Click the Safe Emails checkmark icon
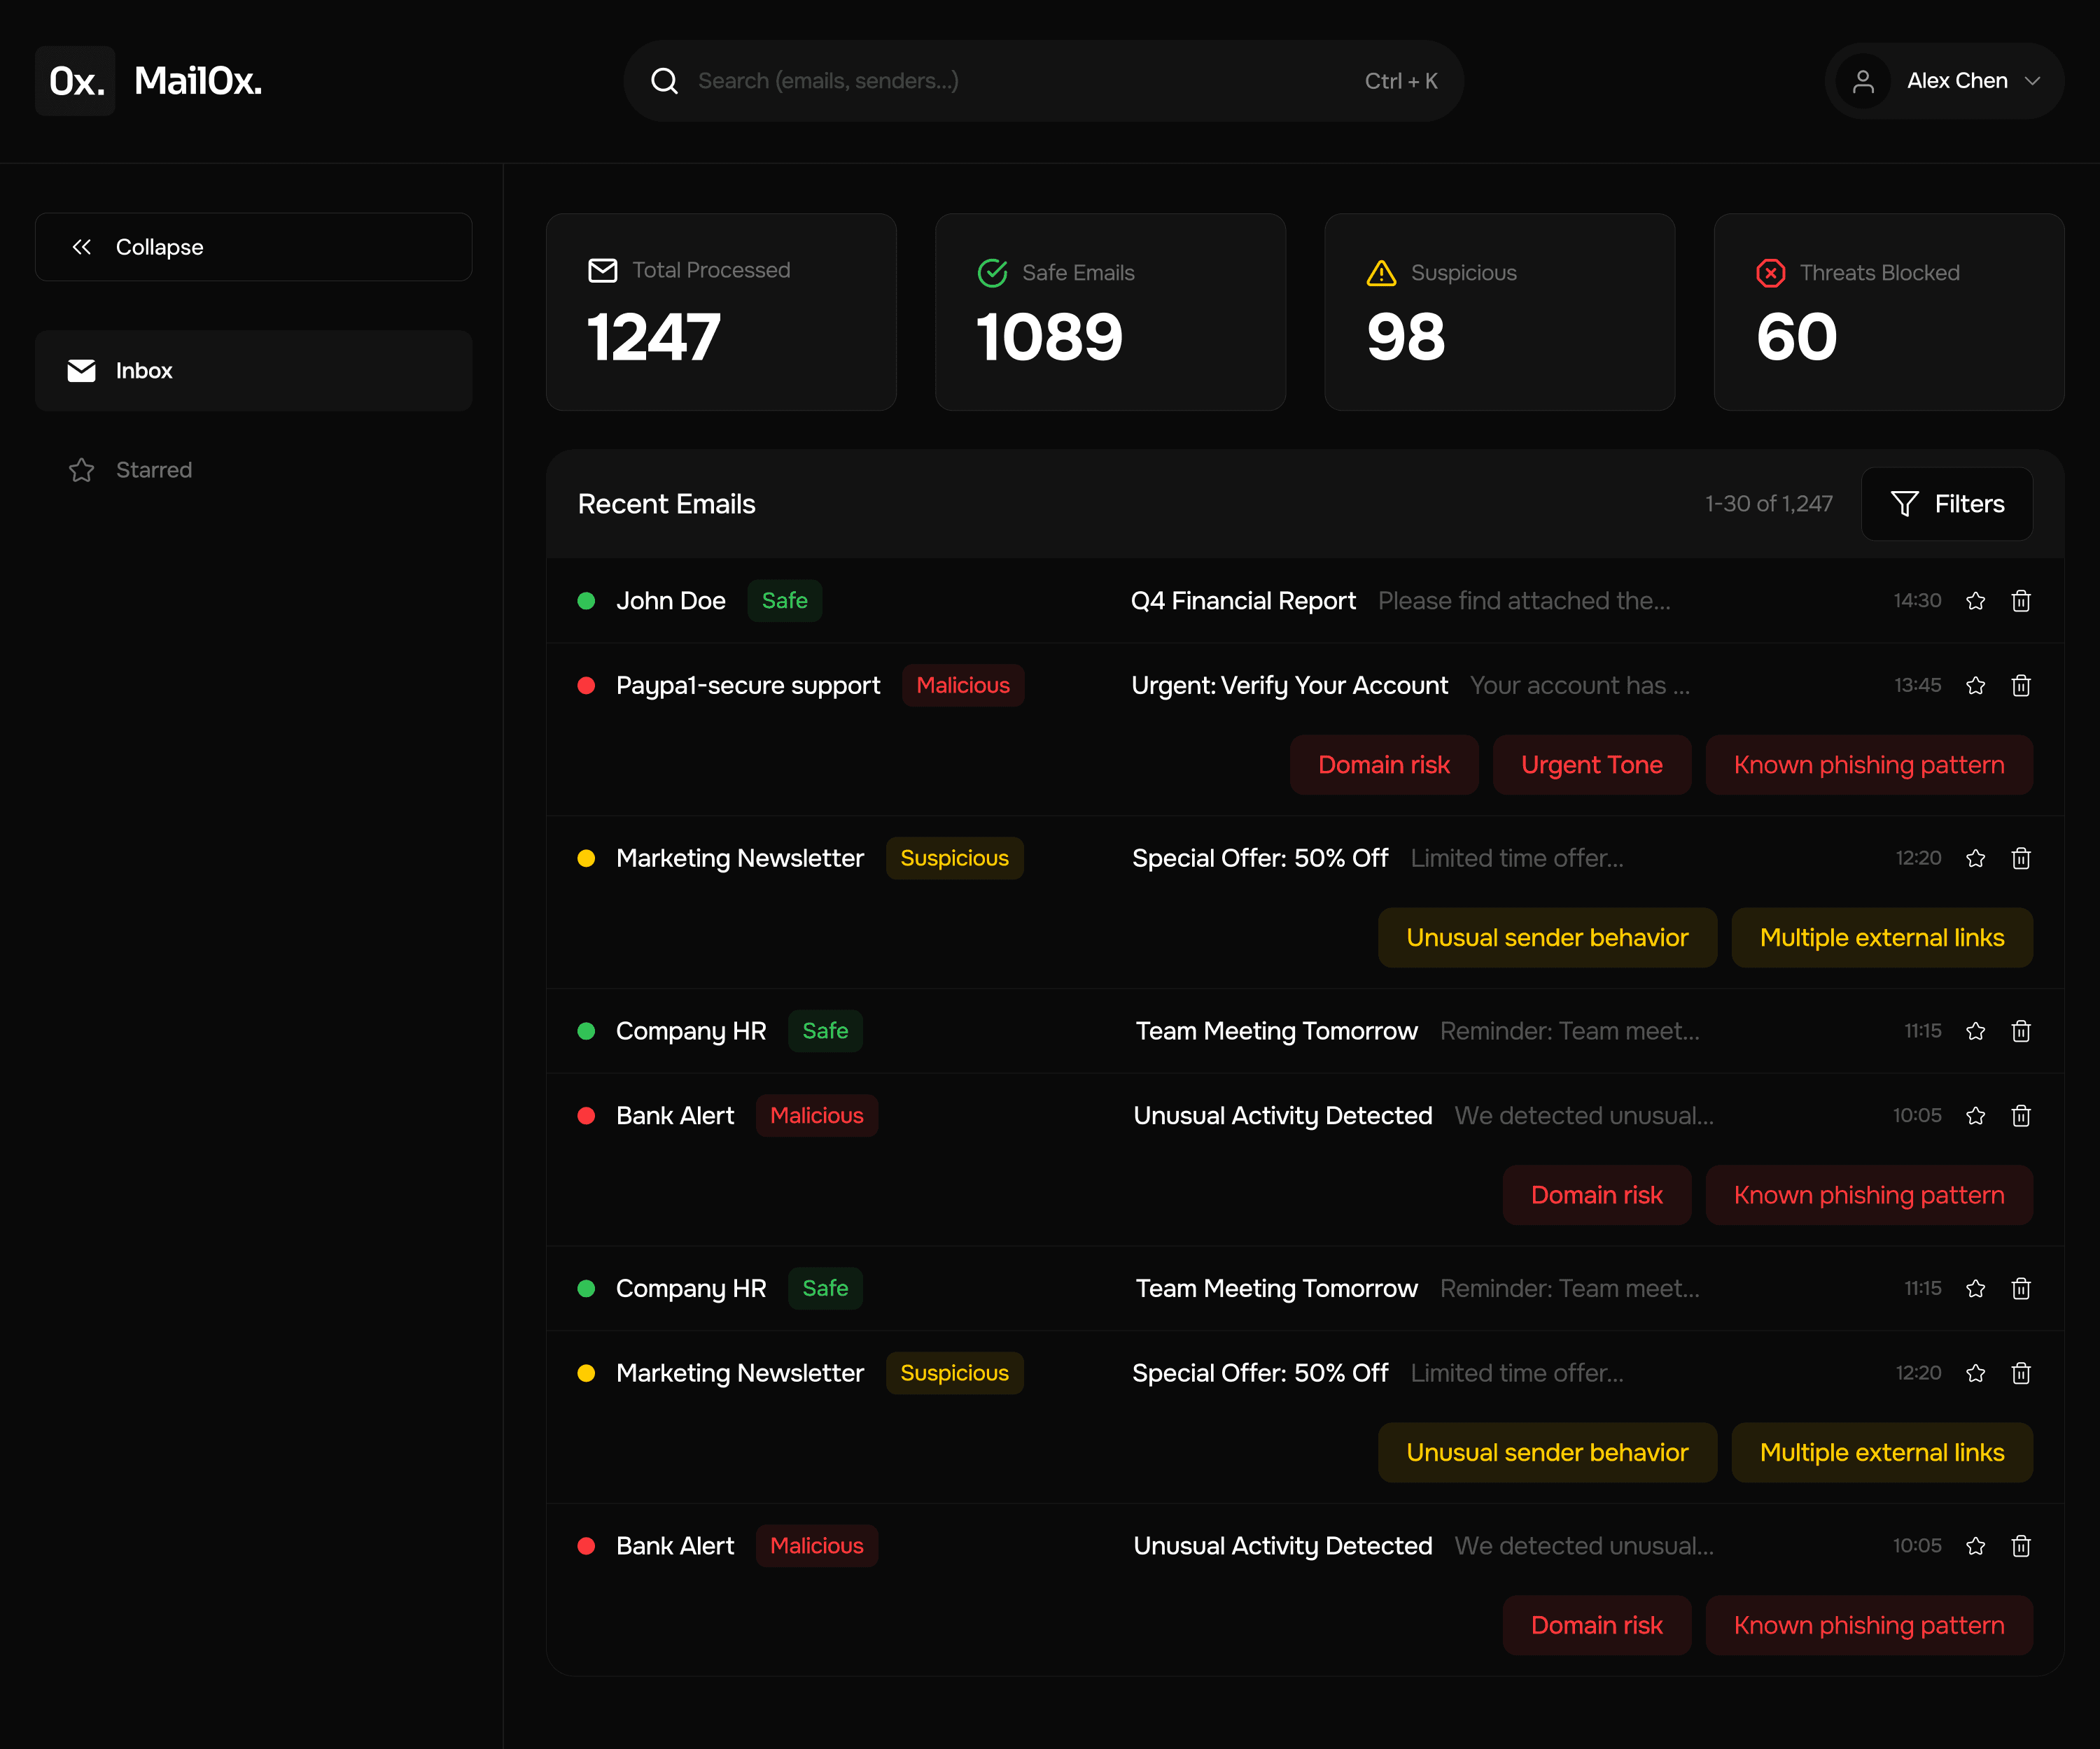2100x1749 pixels. point(992,271)
